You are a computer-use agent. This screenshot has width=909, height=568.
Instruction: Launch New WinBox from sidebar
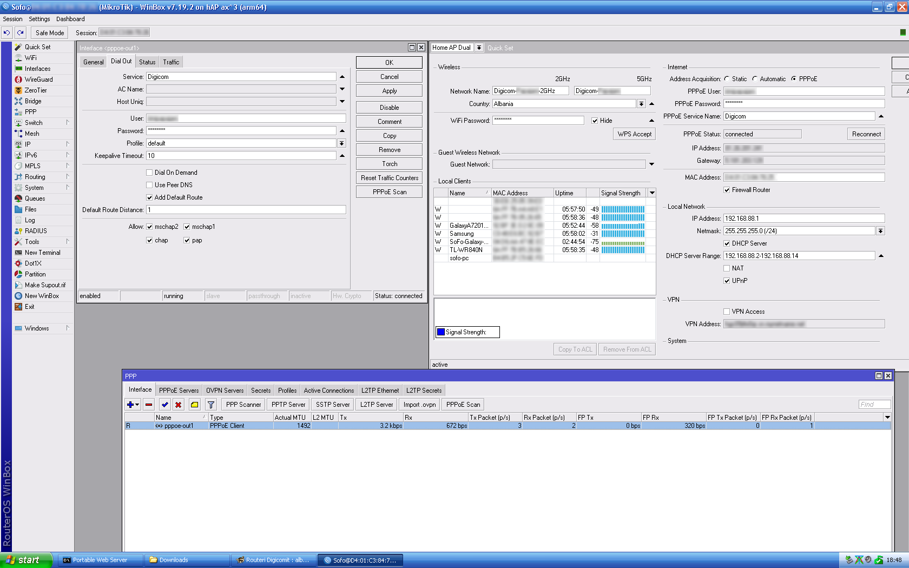click(42, 296)
